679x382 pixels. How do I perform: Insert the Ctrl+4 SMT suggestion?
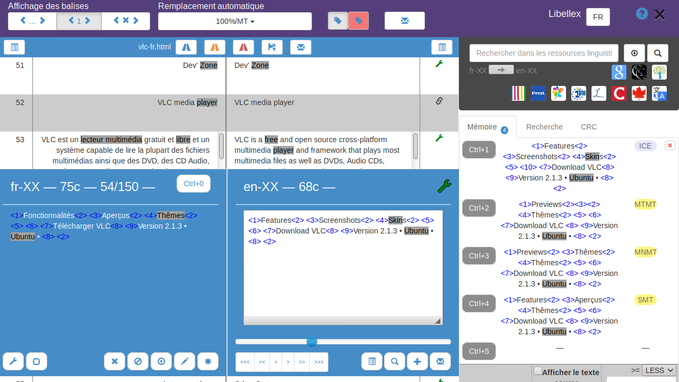(479, 303)
